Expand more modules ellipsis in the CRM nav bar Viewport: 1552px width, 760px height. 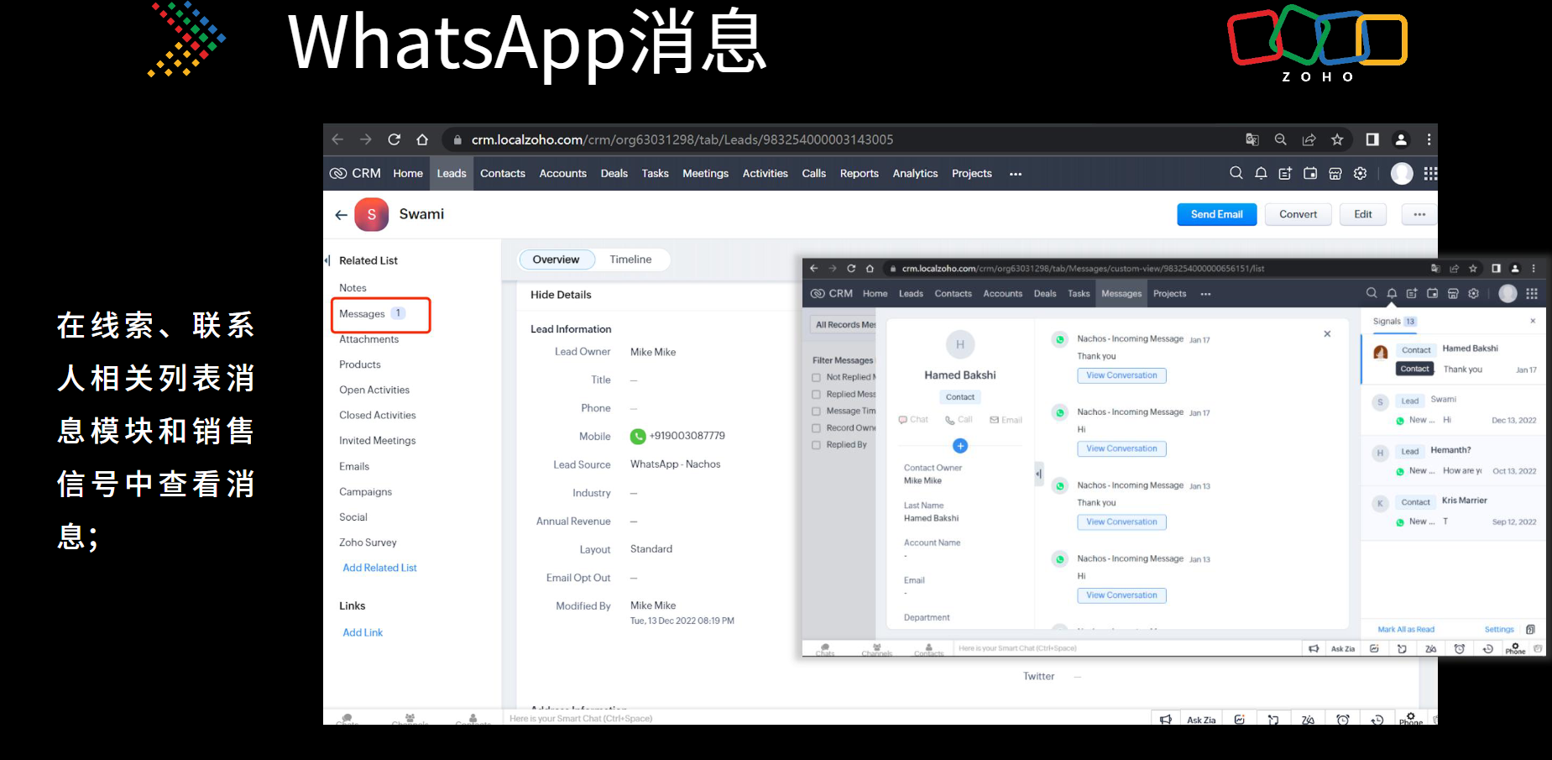pos(1016,174)
